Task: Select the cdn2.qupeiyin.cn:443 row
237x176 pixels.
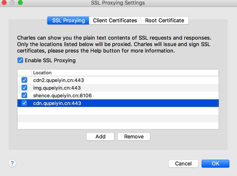Action: (x=118, y=80)
